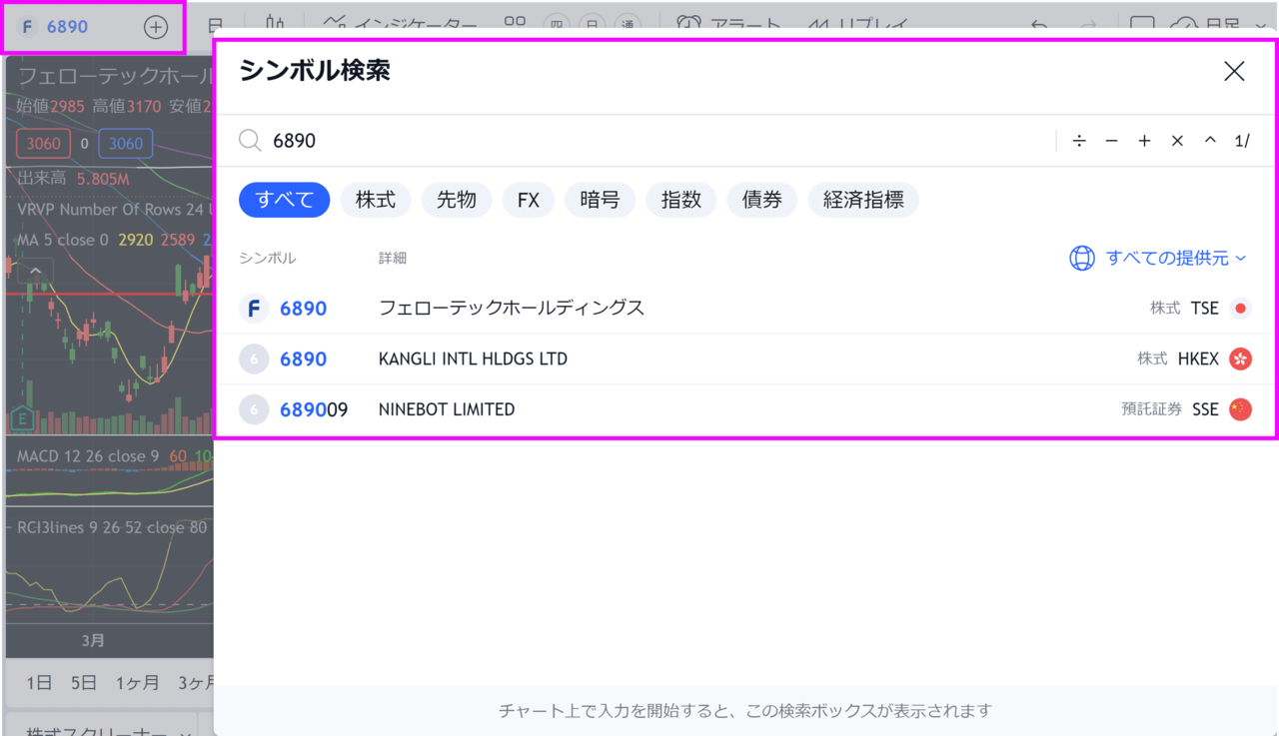Select the FX filter tab
This screenshot has width=1279, height=736.
point(529,200)
